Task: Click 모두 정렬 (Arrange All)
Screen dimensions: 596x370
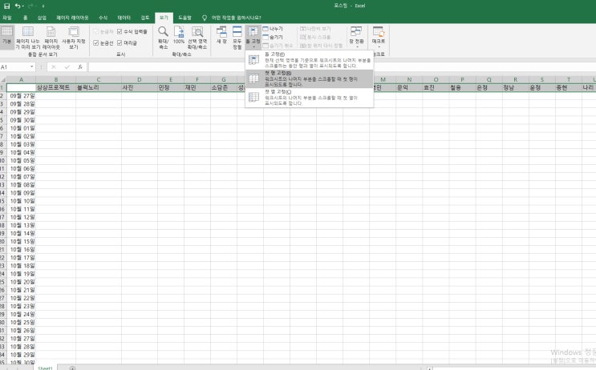Action: [x=237, y=37]
